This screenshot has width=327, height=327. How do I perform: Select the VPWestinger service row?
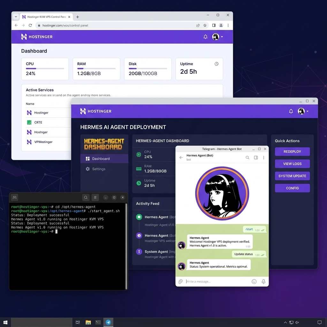click(x=49, y=142)
